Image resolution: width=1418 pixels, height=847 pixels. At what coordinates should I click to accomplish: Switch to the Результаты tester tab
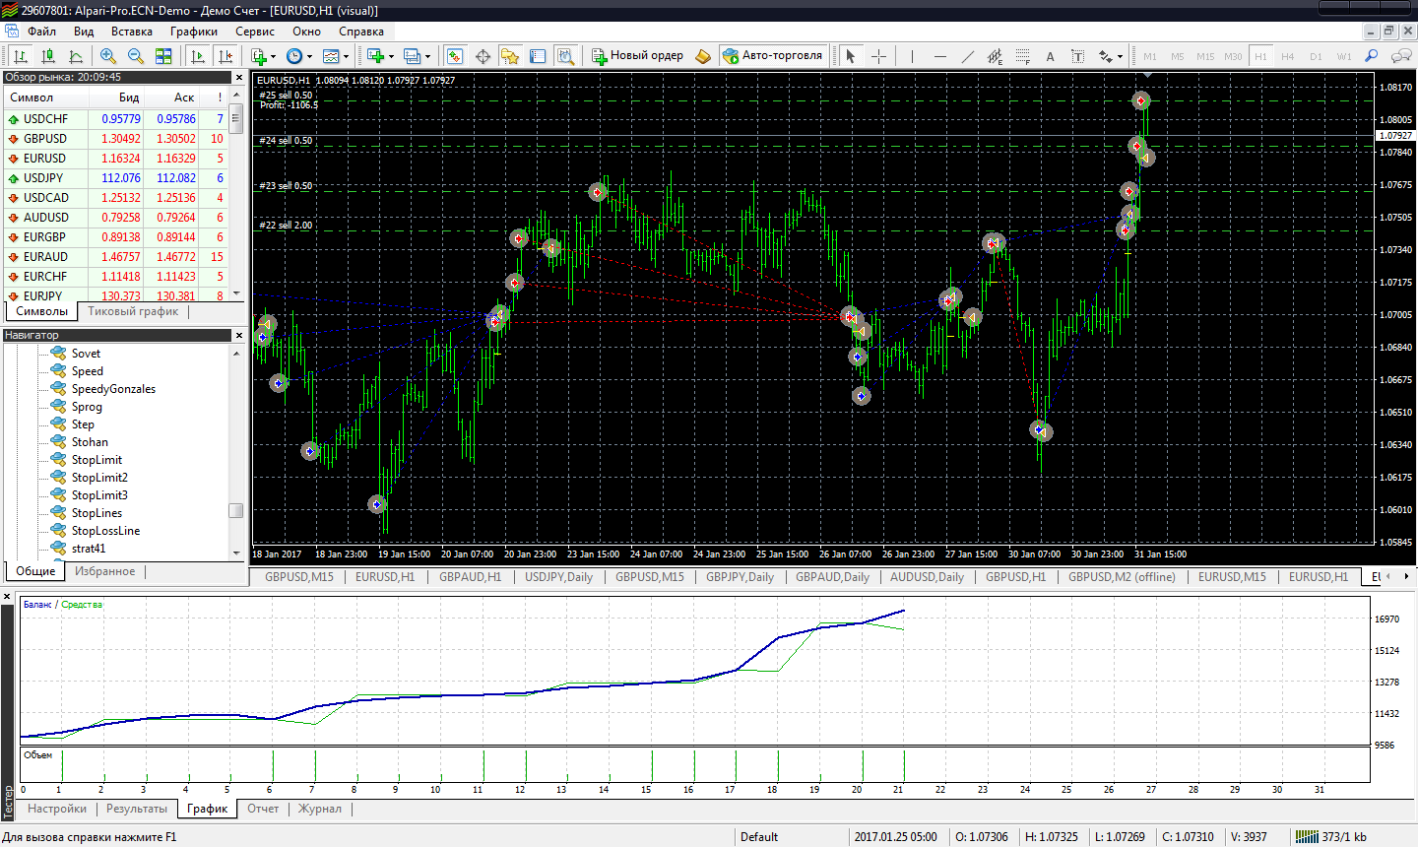click(136, 809)
